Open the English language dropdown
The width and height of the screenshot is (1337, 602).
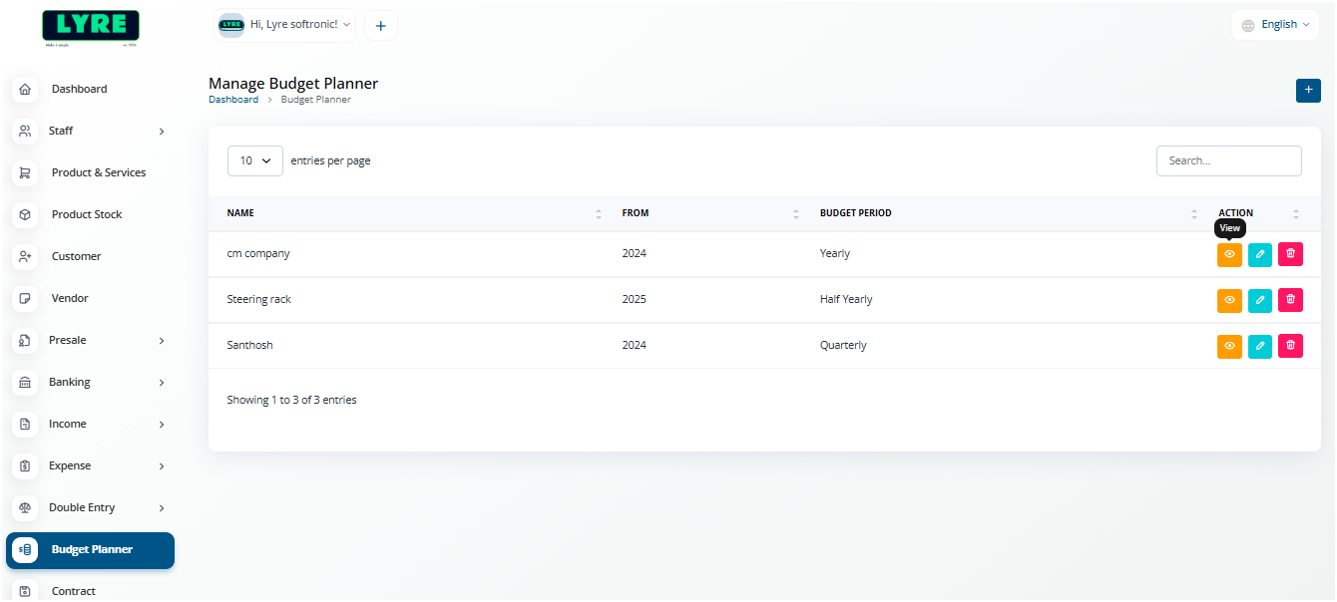pos(1275,25)
